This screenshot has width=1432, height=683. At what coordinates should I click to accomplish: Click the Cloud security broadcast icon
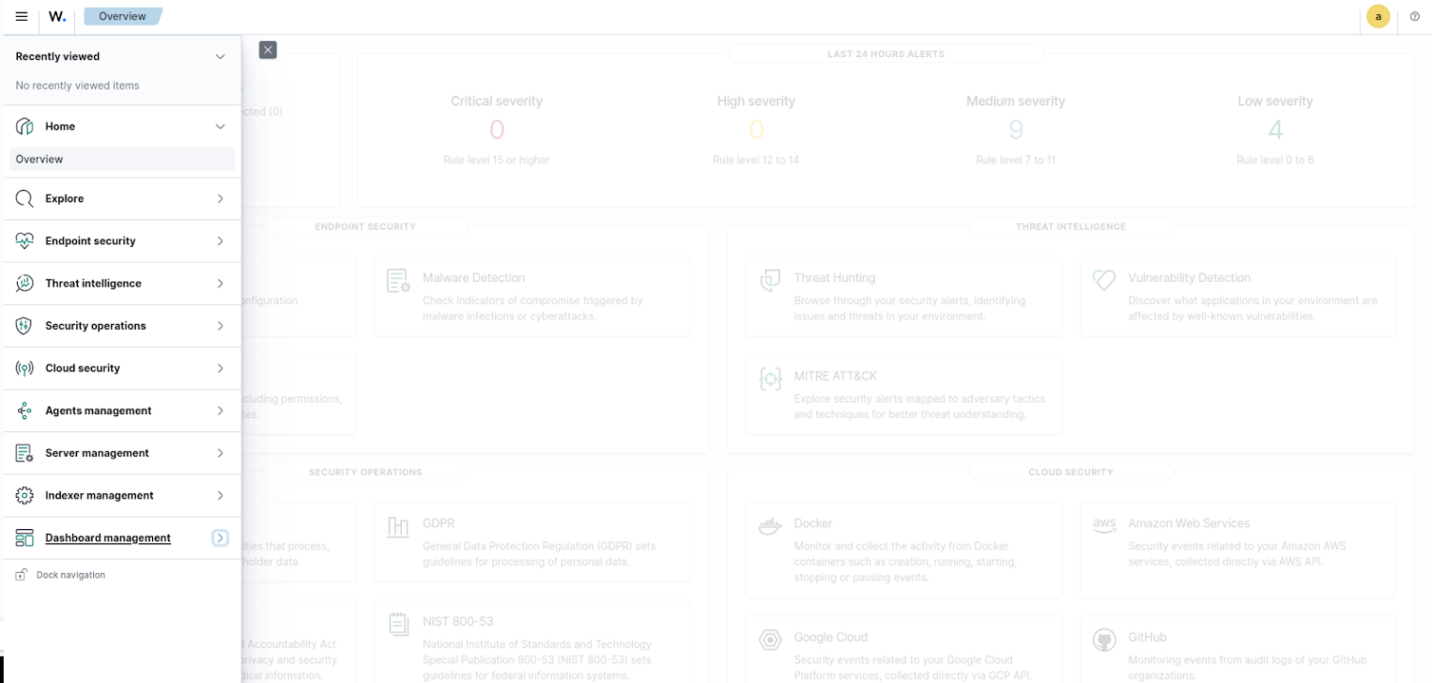coord(24,368)
